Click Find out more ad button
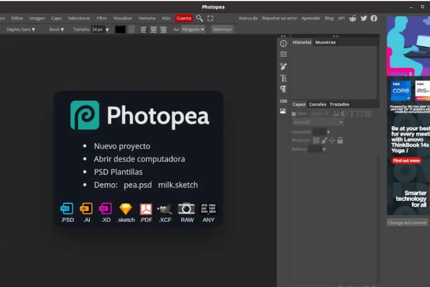Screen dimensions: 430x287 (407, 161)
